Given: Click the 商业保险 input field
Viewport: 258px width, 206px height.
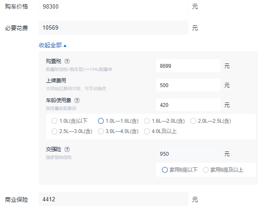Looking at the screenshot, I should [x=114, y=200].
